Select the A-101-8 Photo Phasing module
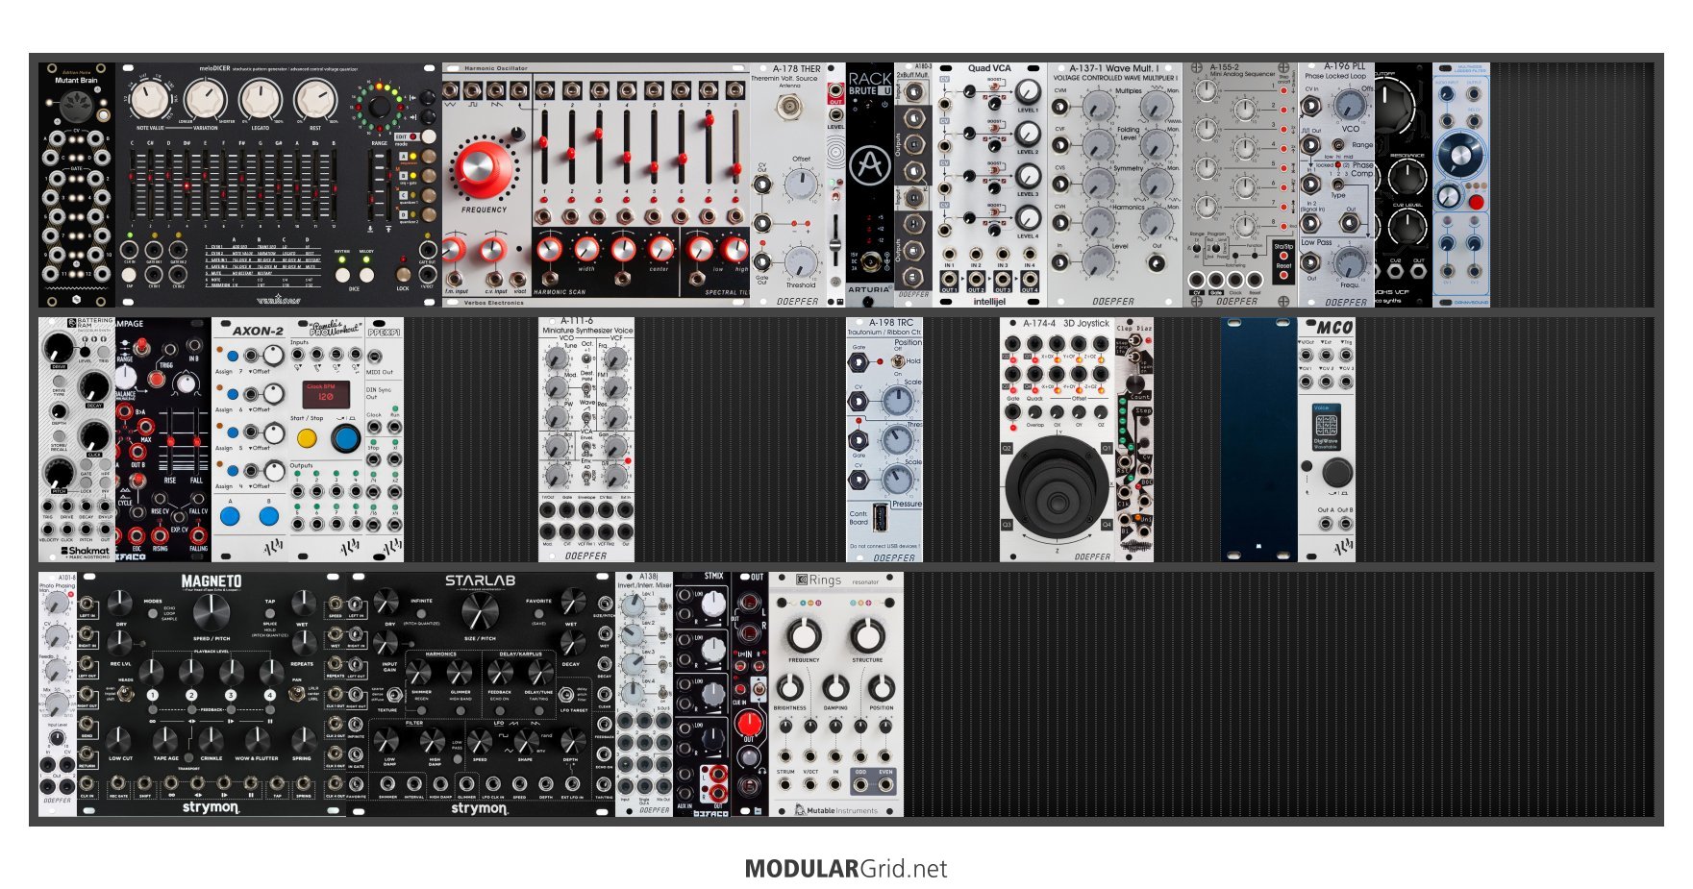Viewport: 1693px width, 889px height. (58, 694)
